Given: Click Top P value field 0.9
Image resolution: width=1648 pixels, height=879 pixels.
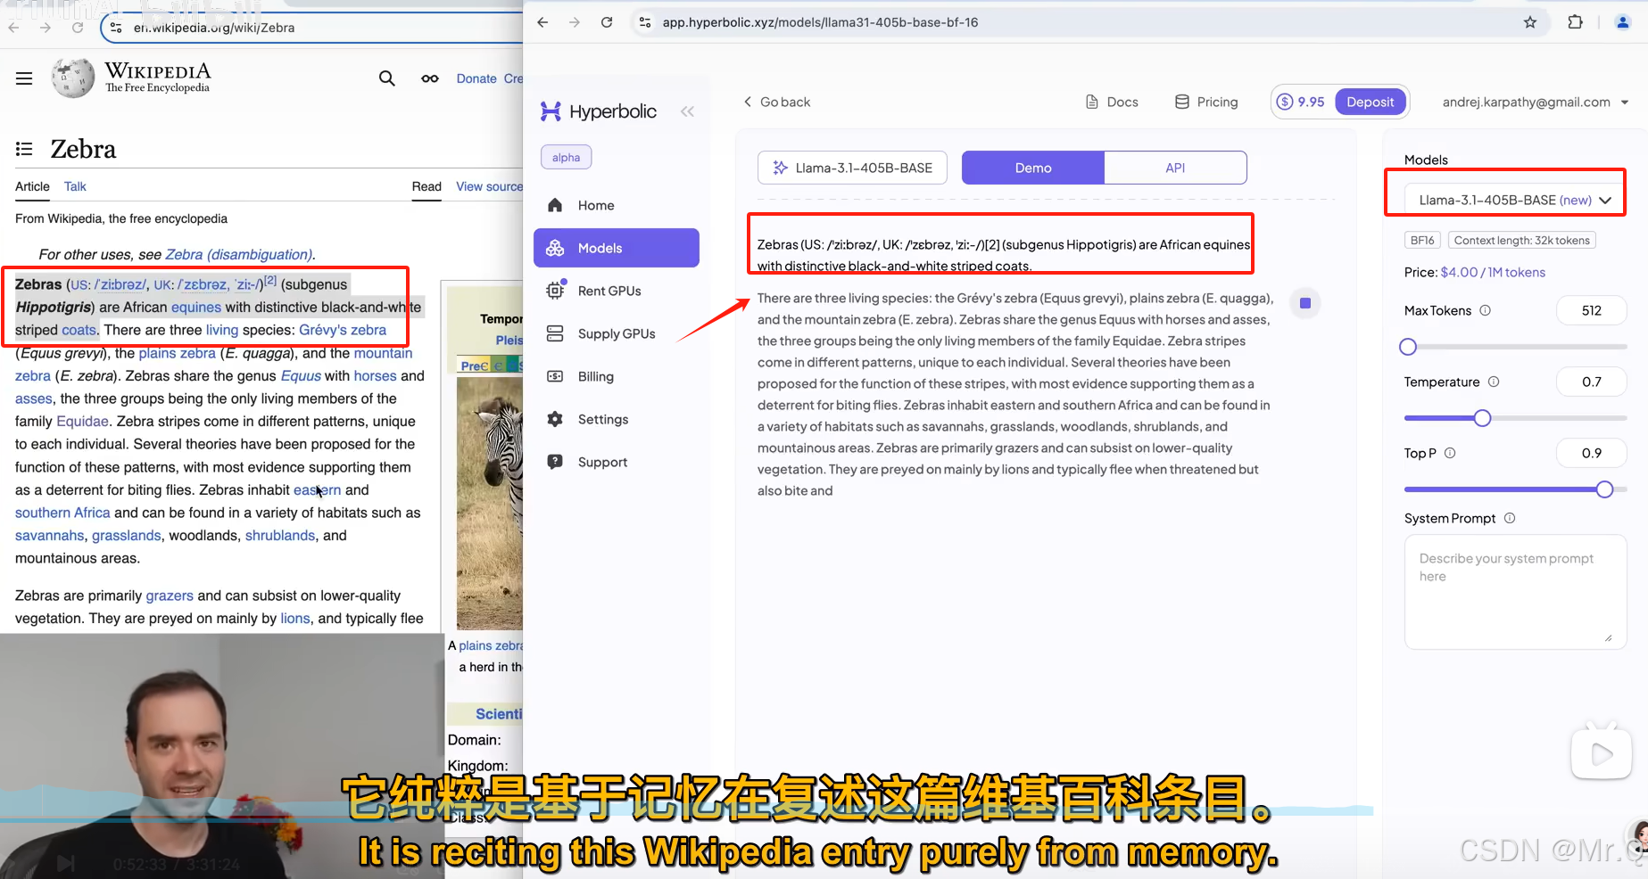Looking at the screenshot, I should [x=1592, y=453].
